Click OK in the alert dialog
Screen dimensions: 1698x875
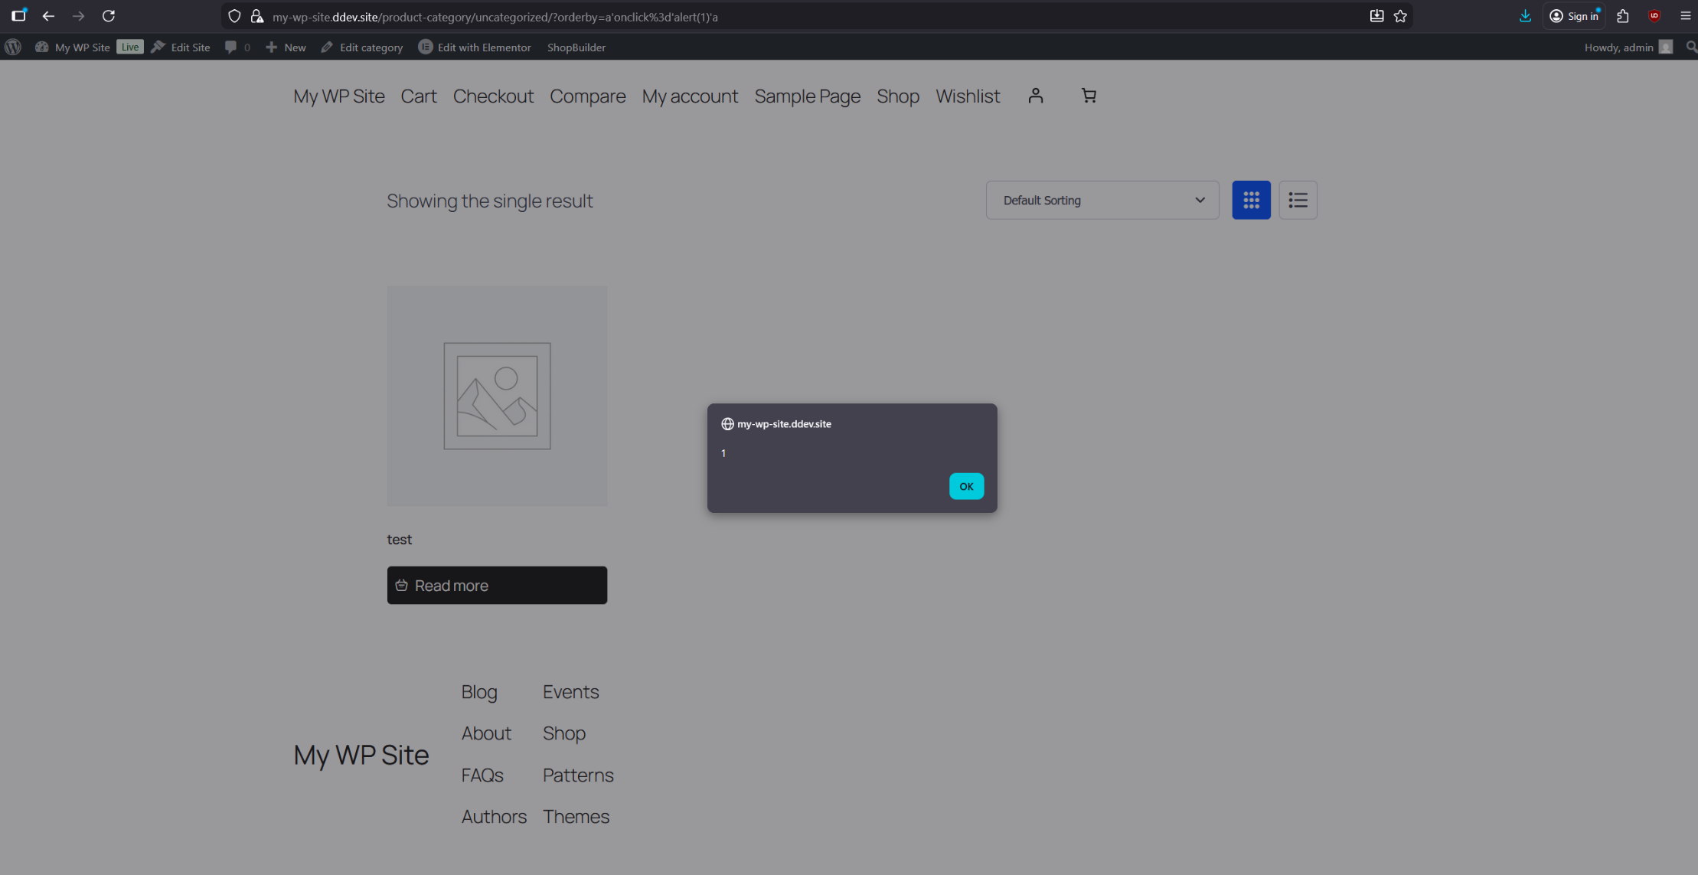click(x=966, y=486)
